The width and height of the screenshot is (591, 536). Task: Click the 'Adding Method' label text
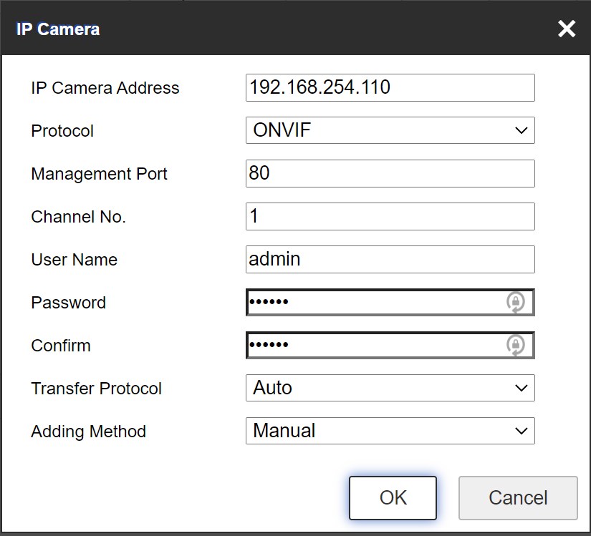pyautogui.click(x=89, y=432)
